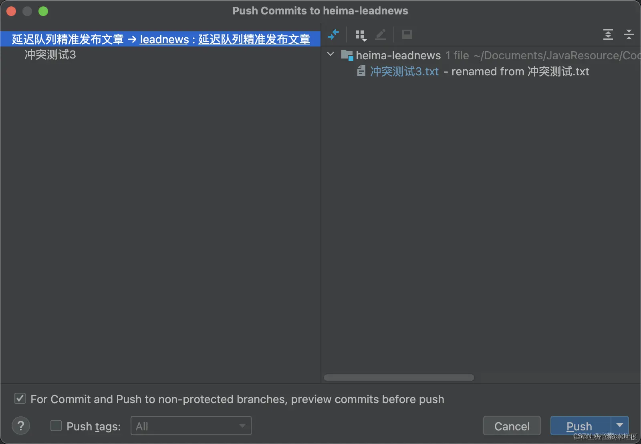641x444 pixels.
Task: Close the dialog with red button
Action: tap(11, 11)
